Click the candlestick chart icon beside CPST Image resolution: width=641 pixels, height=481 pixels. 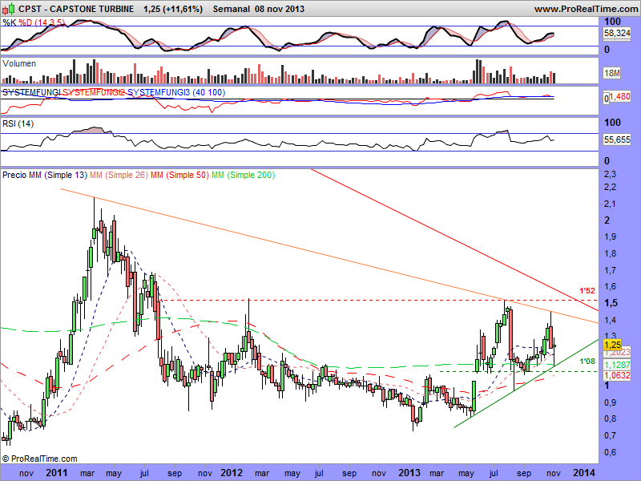tap(9, 8)
